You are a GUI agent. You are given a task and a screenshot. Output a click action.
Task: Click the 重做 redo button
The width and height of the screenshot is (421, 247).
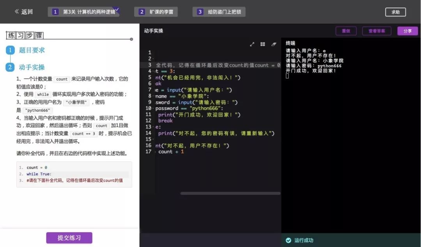click(346, 31)
